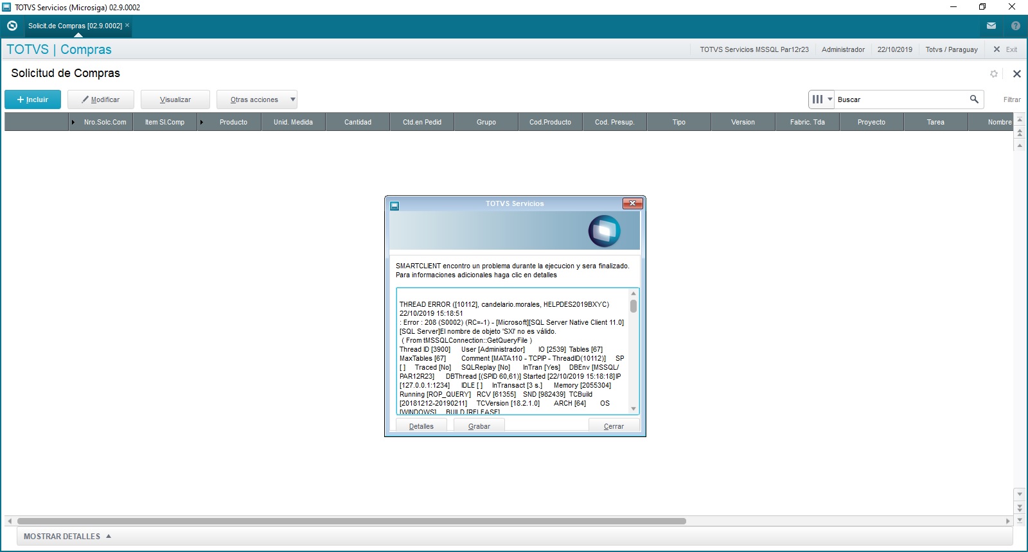This screenshot has height=552, width=1028.
Task: Open the help question mark icon
Action: (x=1016, y=26)
